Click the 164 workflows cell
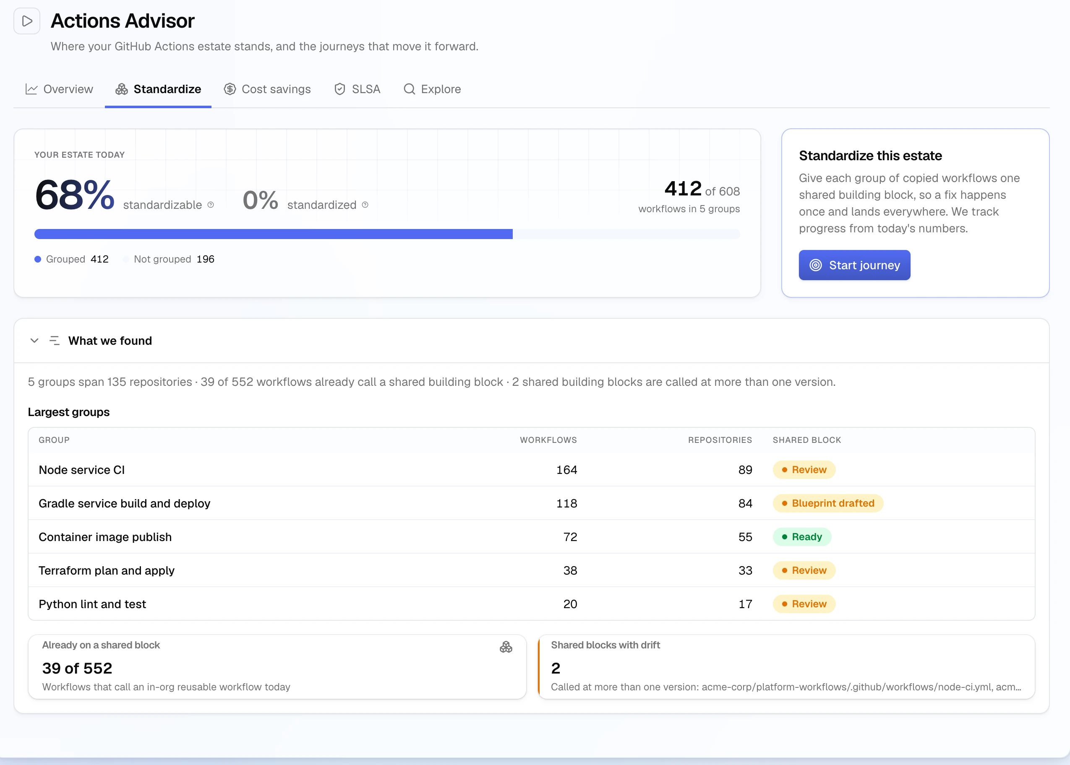Screen dimensions: 1070x765 point(566,470)
